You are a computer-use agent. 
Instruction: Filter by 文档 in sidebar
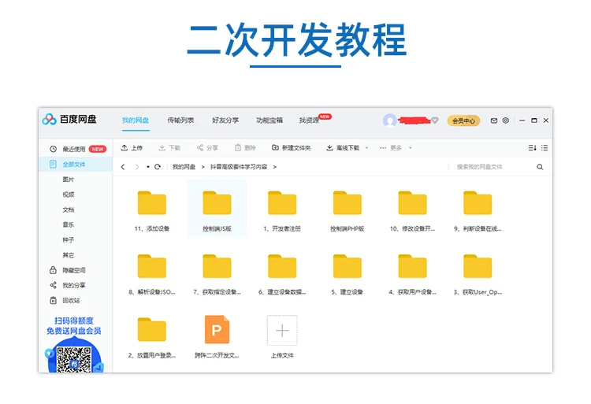[69, 209]
